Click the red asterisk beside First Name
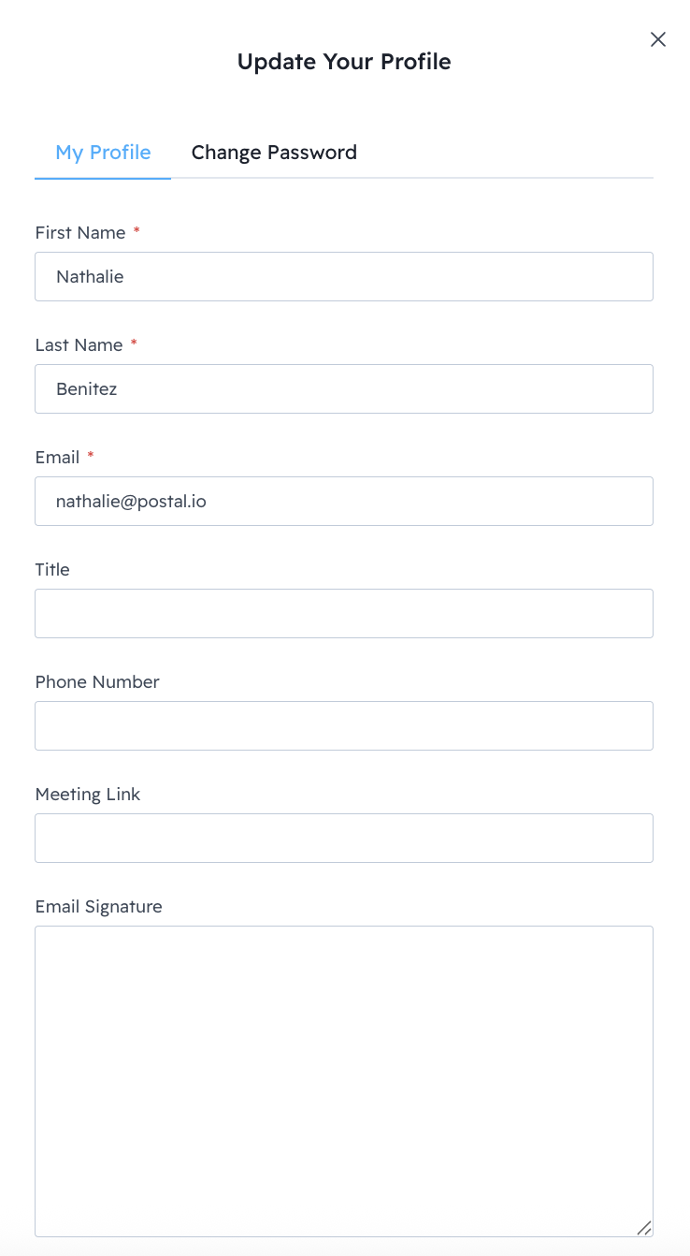Screen dimensions: 690x1256 point(137,231)
